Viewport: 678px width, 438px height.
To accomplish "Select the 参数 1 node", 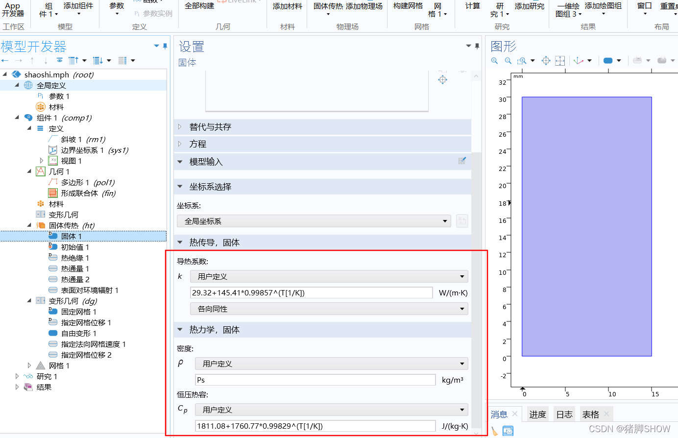I will [59, 96].
